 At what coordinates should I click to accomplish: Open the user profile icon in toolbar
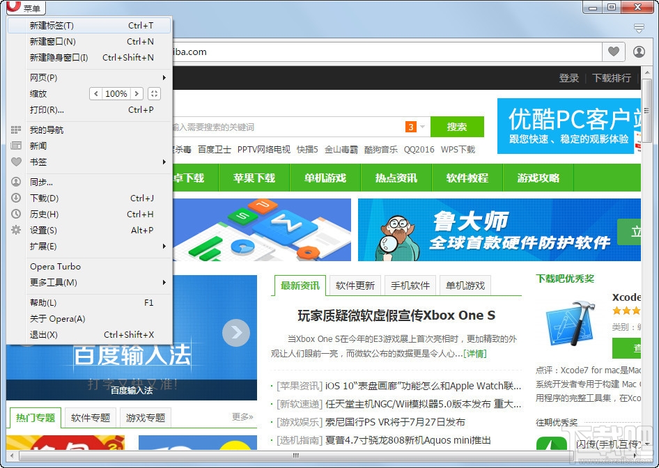click(638, 52)
